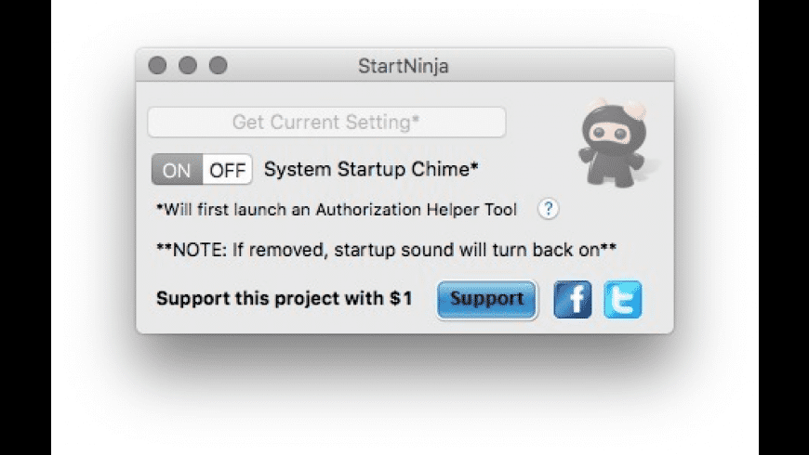Click the startup sound NOTE warning text

387,250
